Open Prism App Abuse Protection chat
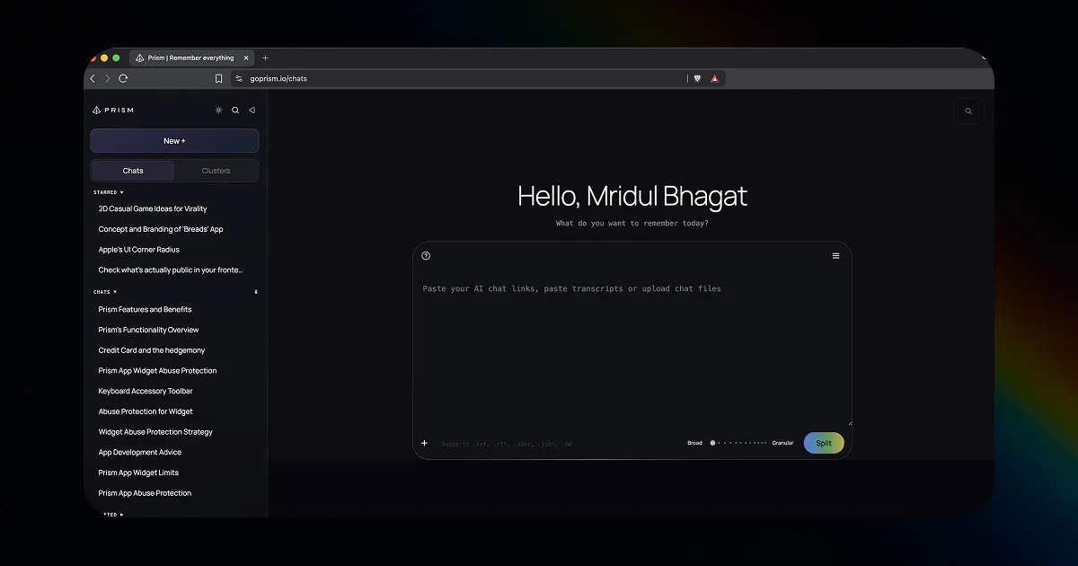Screen dimensions: 1078x566 (x=145, y=493)
